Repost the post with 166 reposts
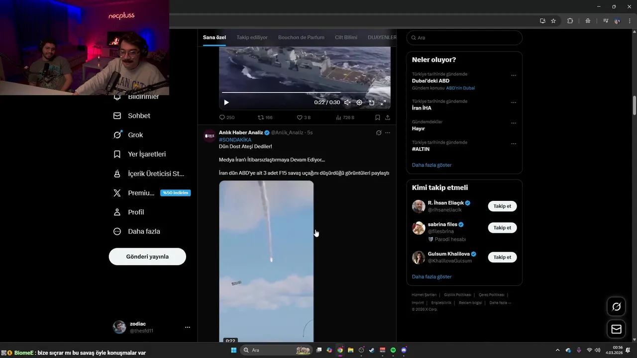 click(x=265, y=117)
